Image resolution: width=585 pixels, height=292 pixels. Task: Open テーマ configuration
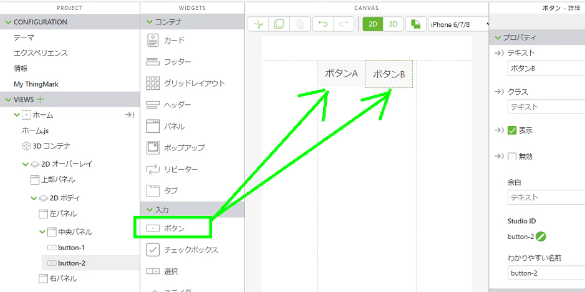24,37
